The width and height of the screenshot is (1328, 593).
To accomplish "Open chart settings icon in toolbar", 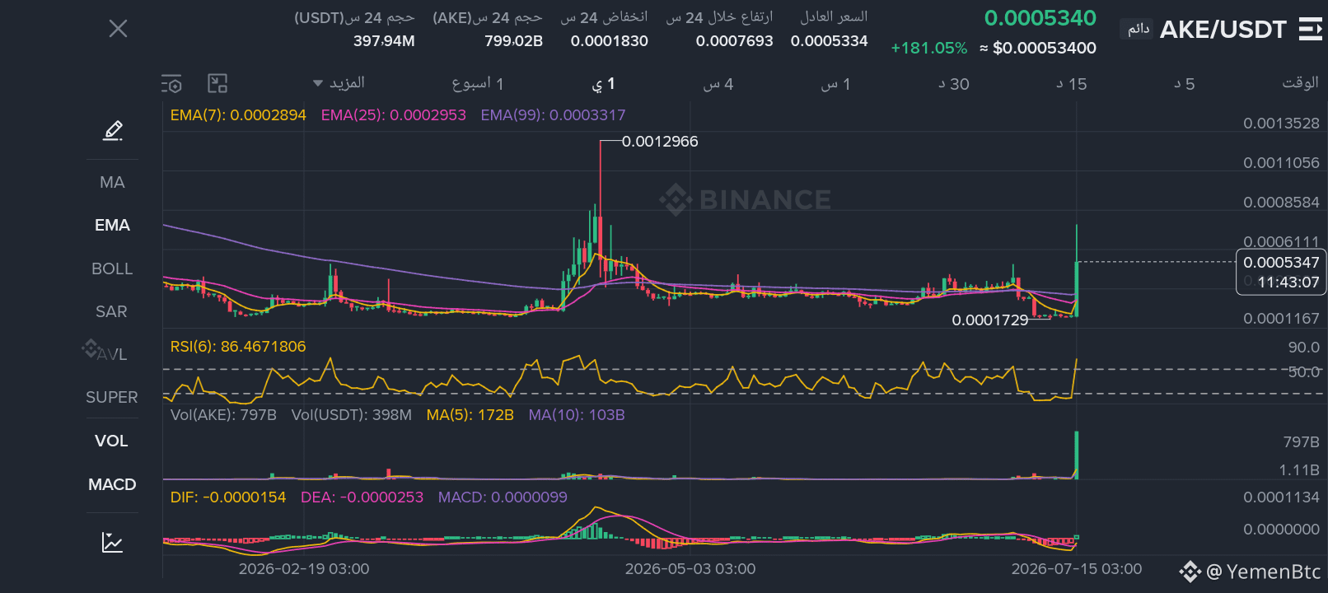I will coord(171,83).
